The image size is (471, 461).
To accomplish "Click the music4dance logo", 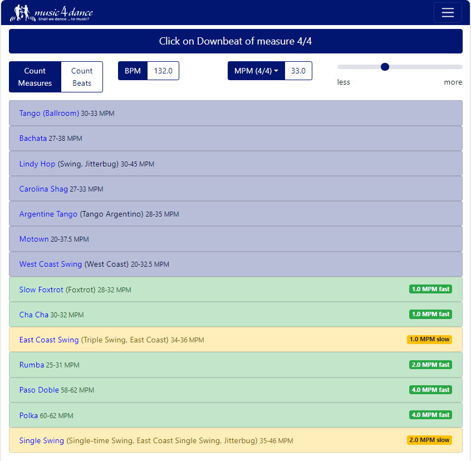I will [52, 13].
